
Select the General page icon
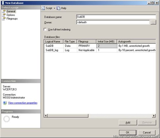4,11
